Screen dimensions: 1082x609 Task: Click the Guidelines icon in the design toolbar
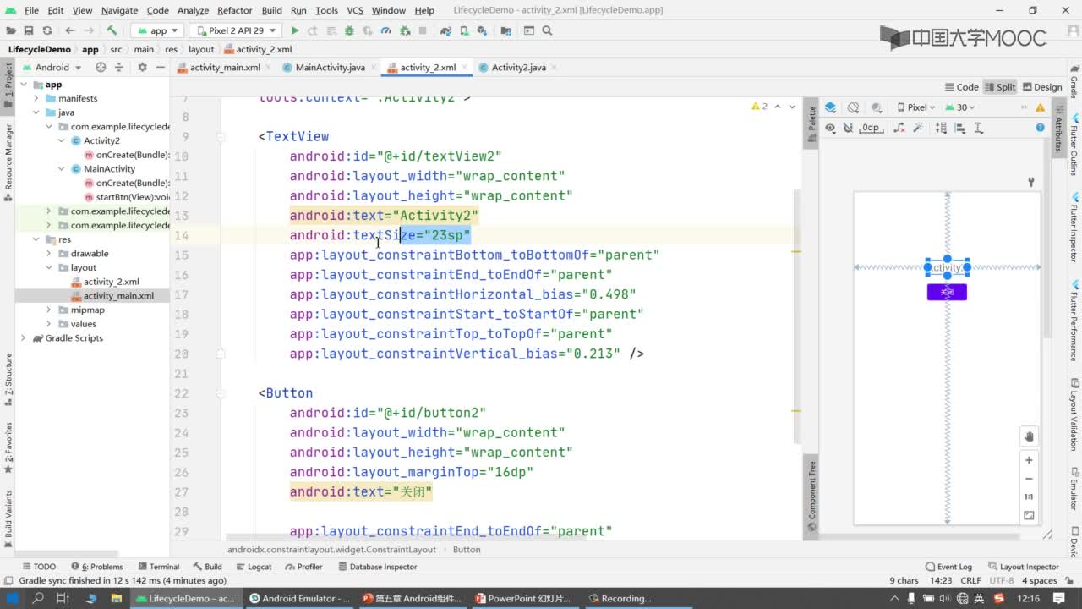[x=979, y=128]
